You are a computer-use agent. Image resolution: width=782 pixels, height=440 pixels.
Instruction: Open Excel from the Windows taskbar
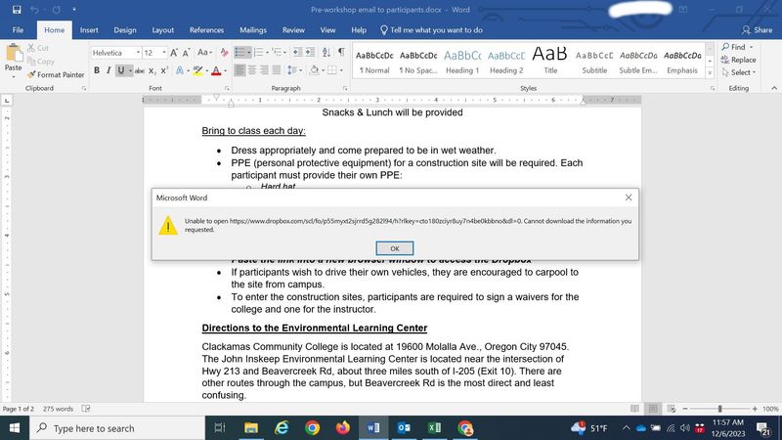tap(434, 428)
